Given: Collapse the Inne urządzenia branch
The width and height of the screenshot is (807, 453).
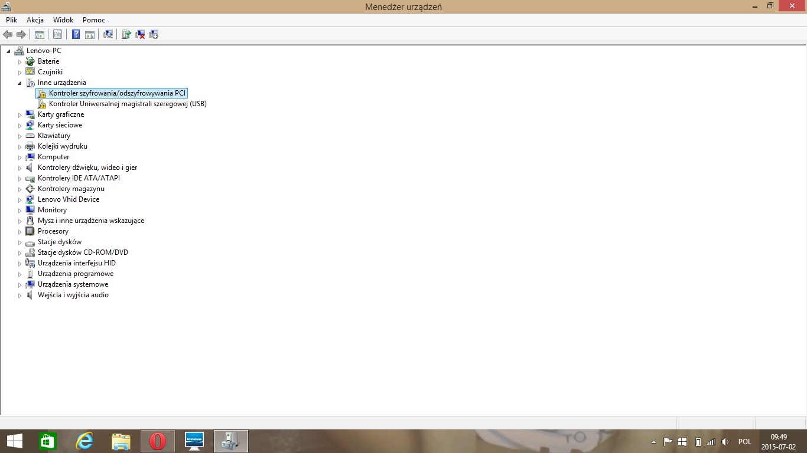Looking at the screenshot, I should pos(19,83).
